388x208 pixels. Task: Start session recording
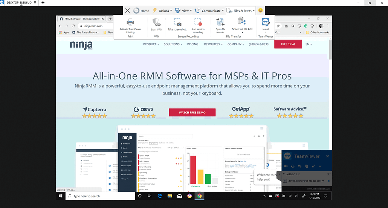point(198,22)
